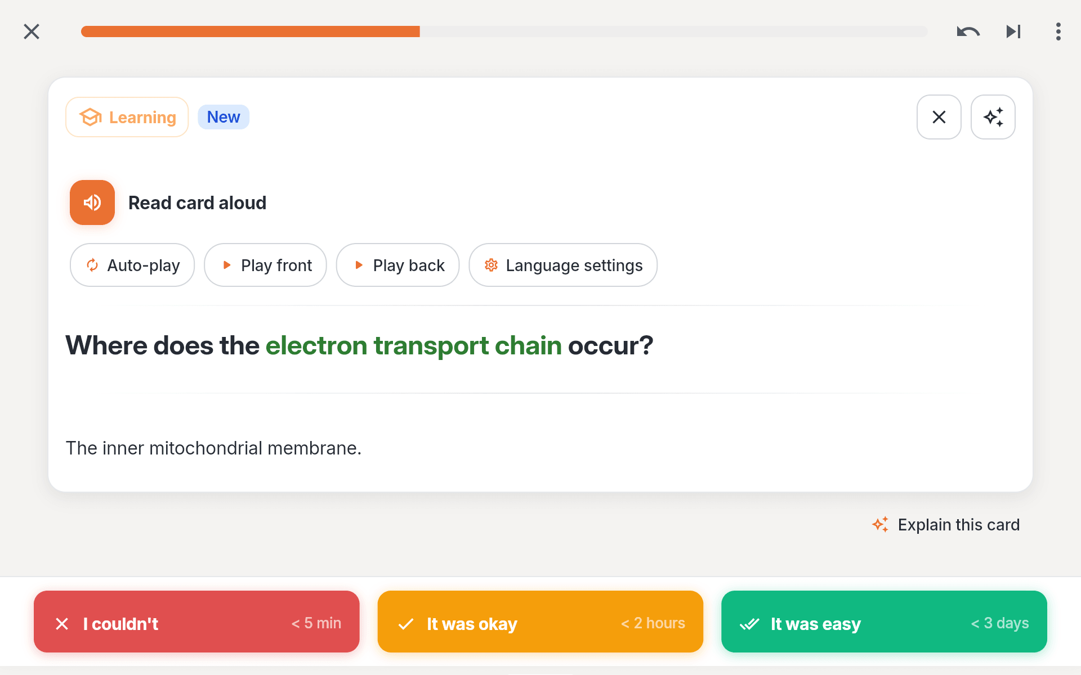Close the study session with top-left X
The width and height of the screenshot is (1081, 675).
click(x=32, y=31)
